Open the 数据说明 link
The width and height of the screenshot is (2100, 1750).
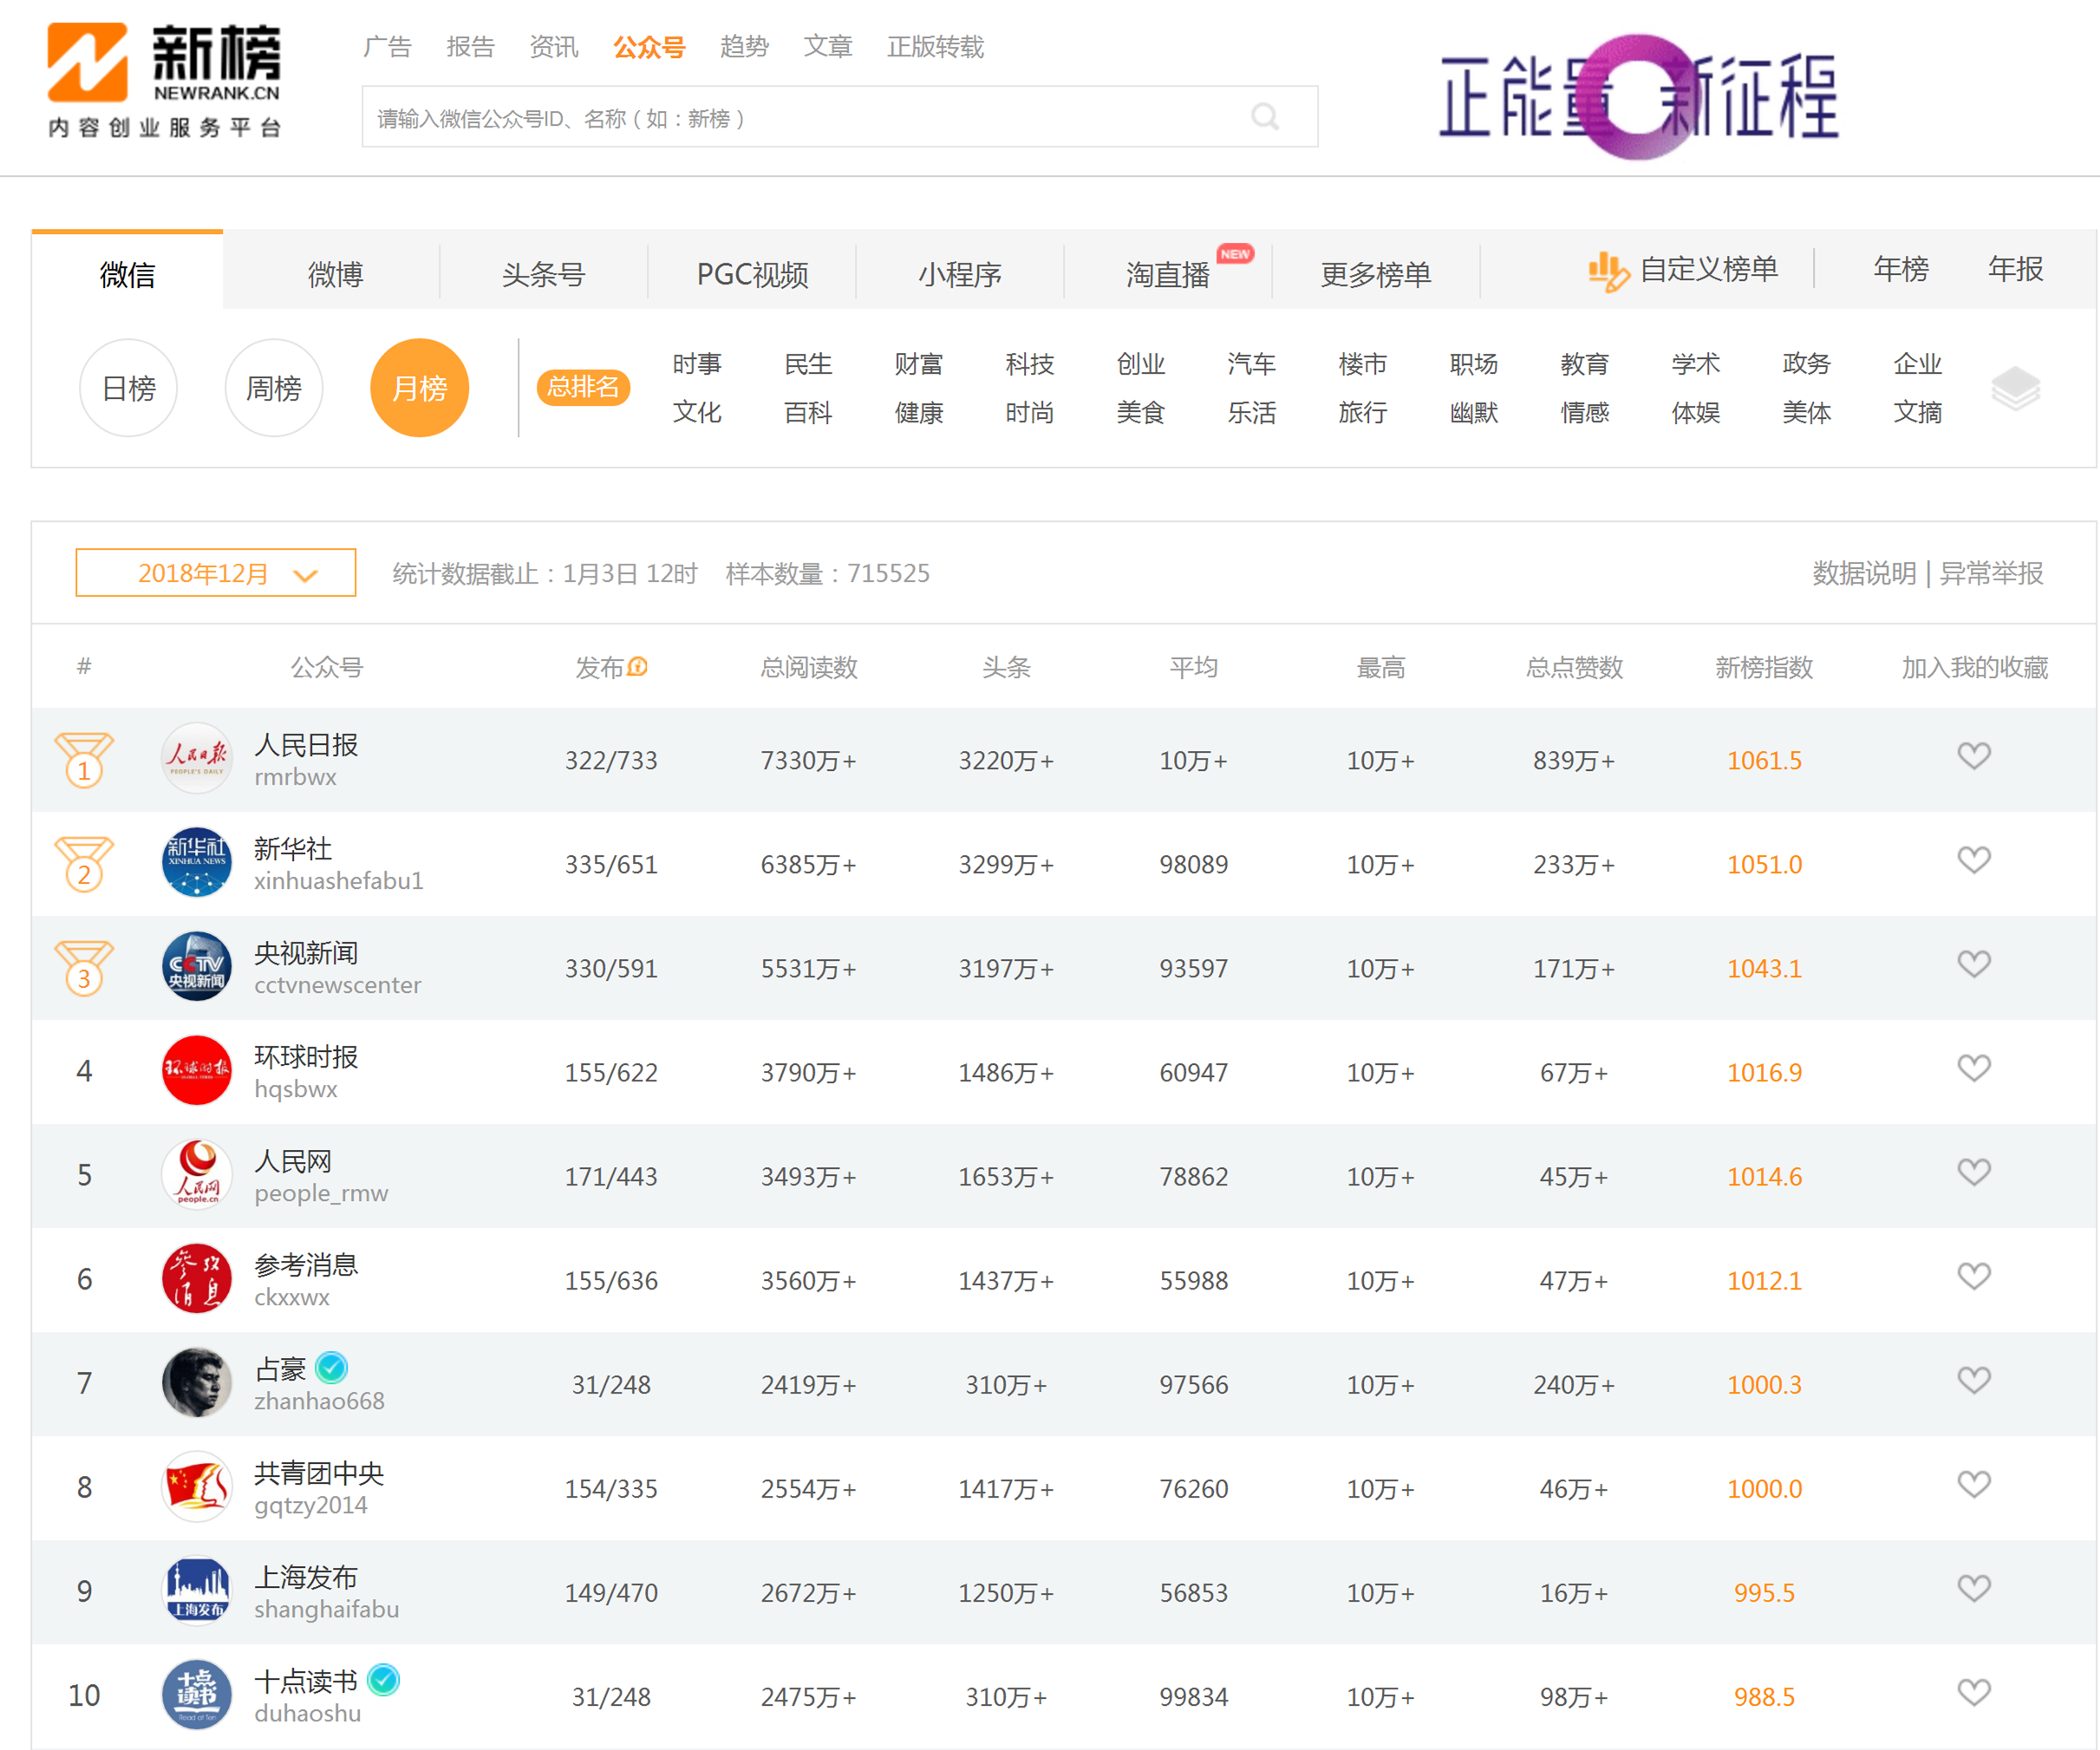tap(1864, 573)
